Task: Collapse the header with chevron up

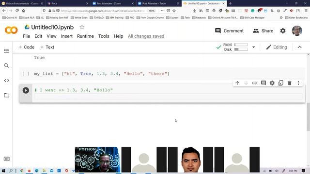Action: (299, 47)
